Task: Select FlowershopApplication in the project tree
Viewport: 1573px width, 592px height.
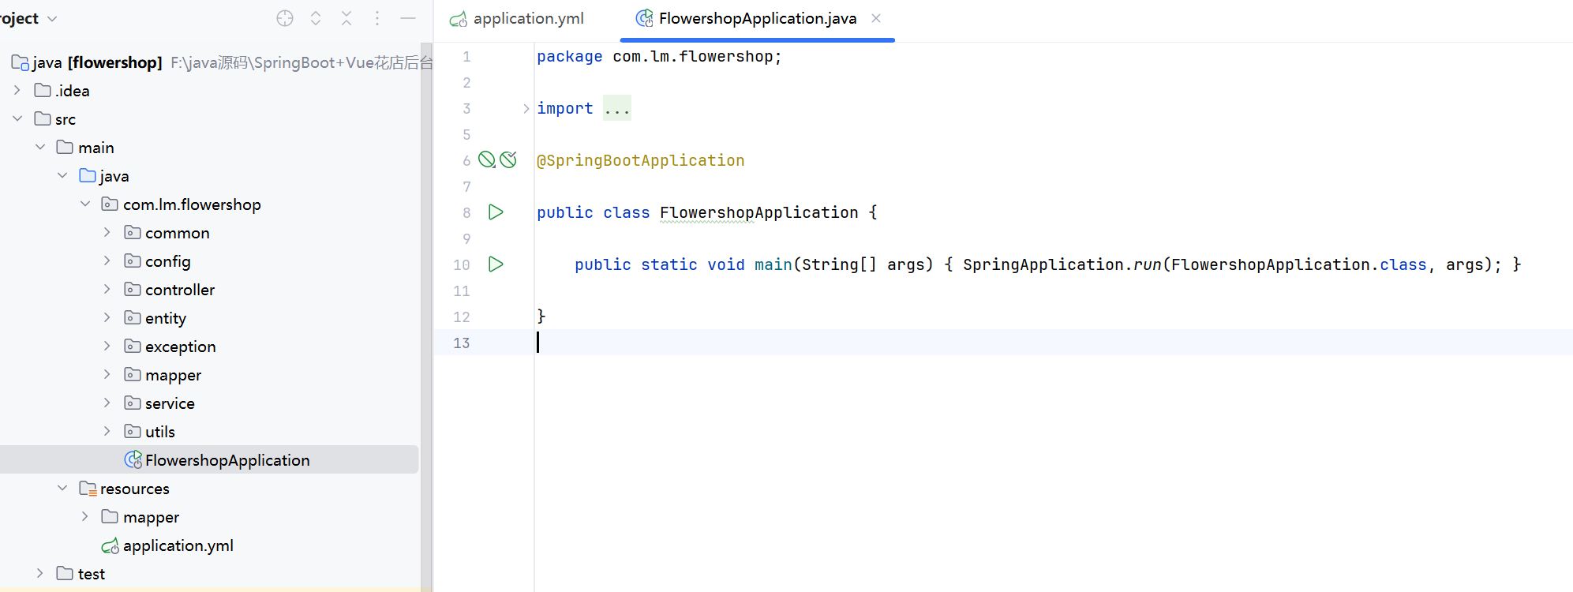Action: (x=209, y=459)
